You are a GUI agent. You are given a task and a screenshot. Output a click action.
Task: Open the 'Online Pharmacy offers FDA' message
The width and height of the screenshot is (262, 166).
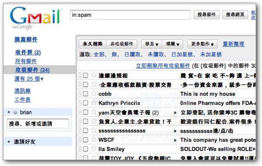[218, 103]
